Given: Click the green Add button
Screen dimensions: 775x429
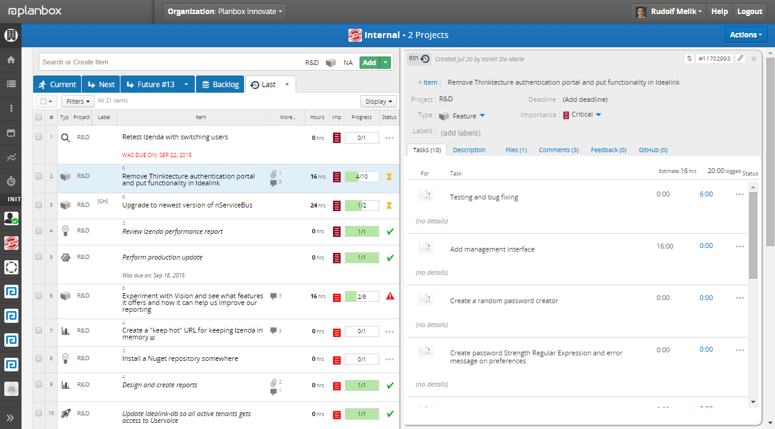Looking at the screenshot, I should 369,63.
